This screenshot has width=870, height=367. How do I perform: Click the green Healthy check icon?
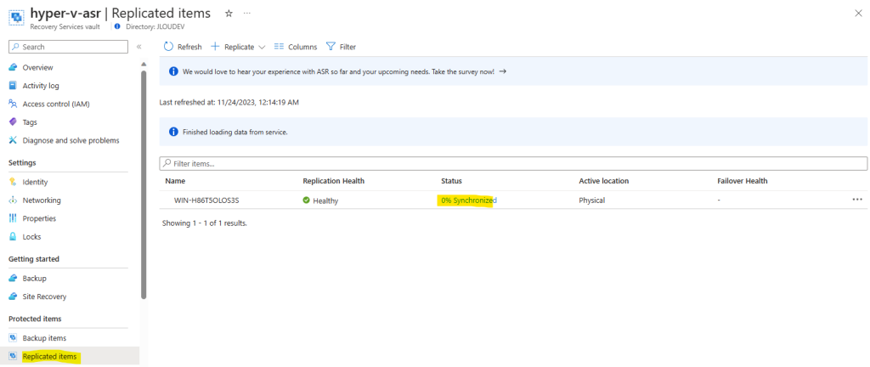(x=306, y=200)
